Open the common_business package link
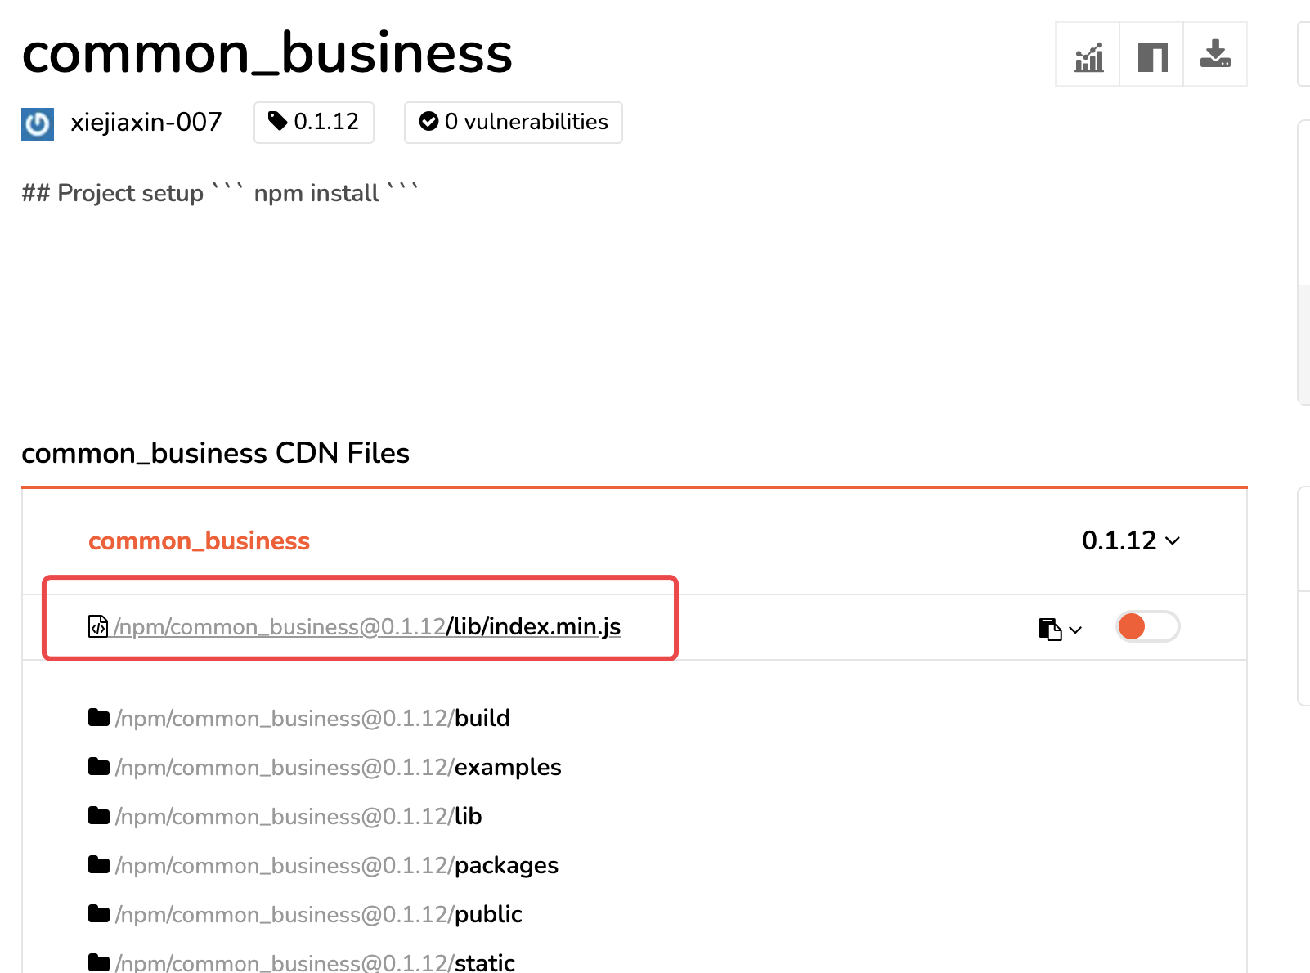Viewport: 1310px width, 973px height. click(199, 540)
